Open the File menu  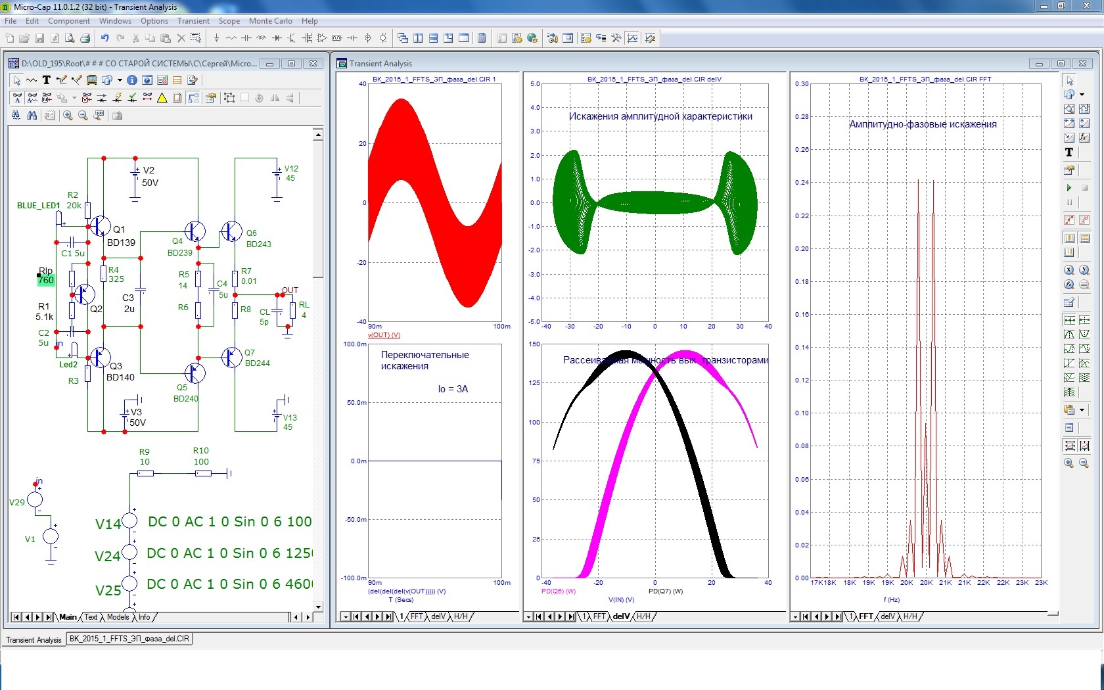[x=11, y=21]
